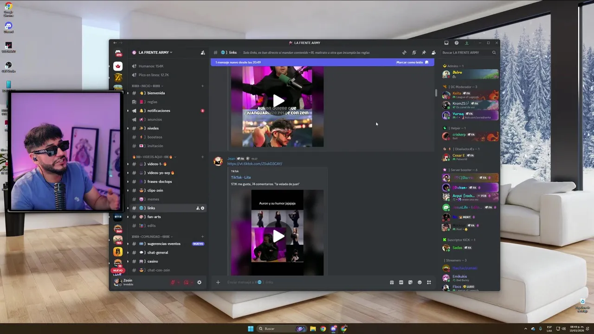Open the chat-general channel
The image size is (594, 334).
[x=168, y=253]
